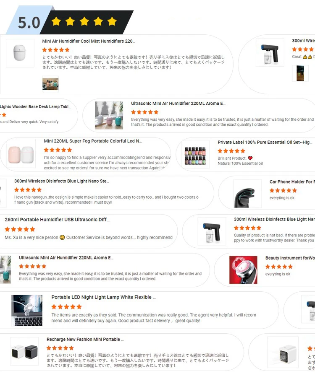Open the 260ml Portable Humidifier USB Ultrasonic title
The image size is (315, 389).
click(x=57, y=220)
